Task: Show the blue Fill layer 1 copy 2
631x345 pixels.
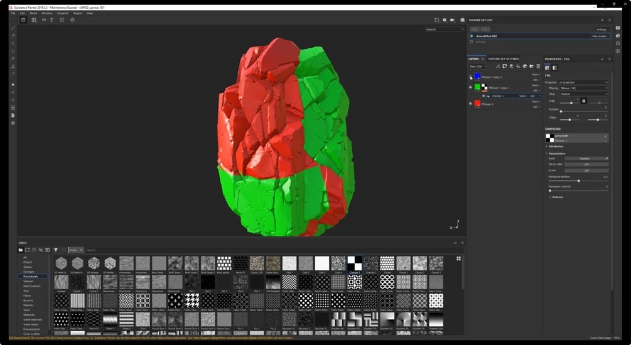Action: (470, 77)
